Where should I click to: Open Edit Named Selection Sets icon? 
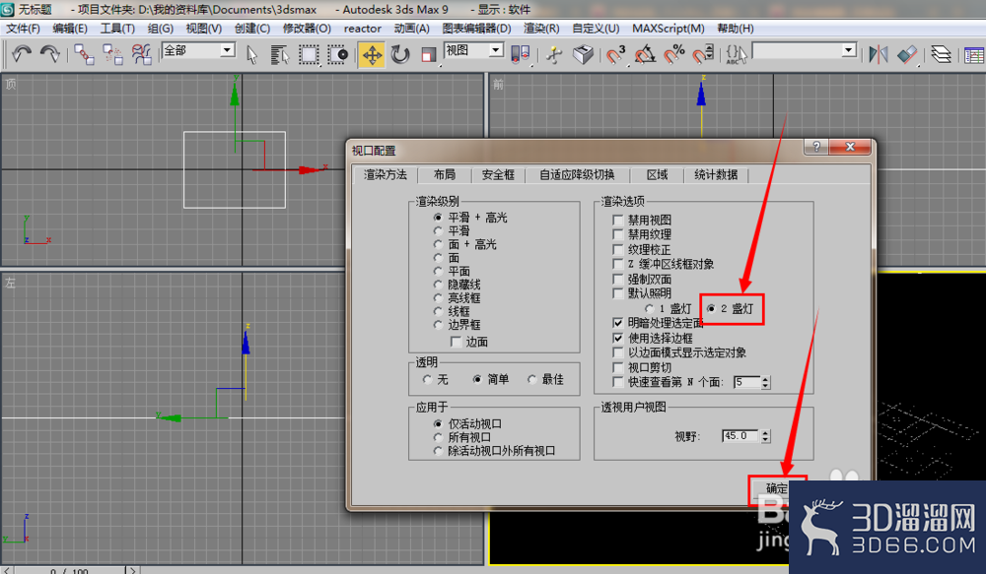tap(736, 55)
